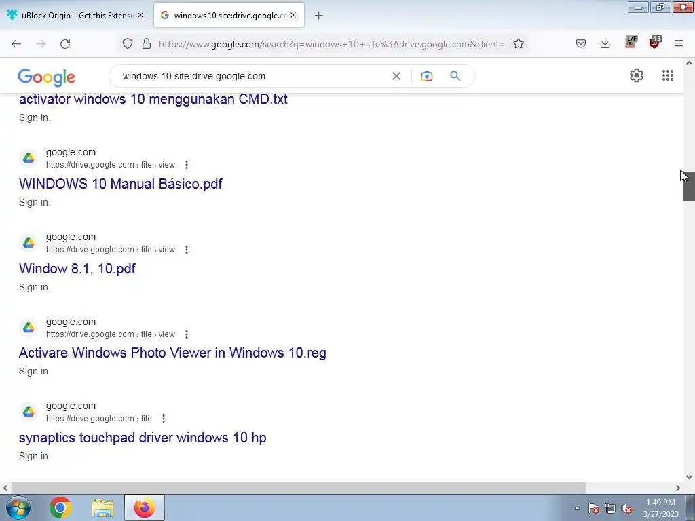Image resolution: width=695 pixels, height=521 pixels.
Task: Open options menu for Activare Windows Photo Viewer result
Action: coord(187,334)
